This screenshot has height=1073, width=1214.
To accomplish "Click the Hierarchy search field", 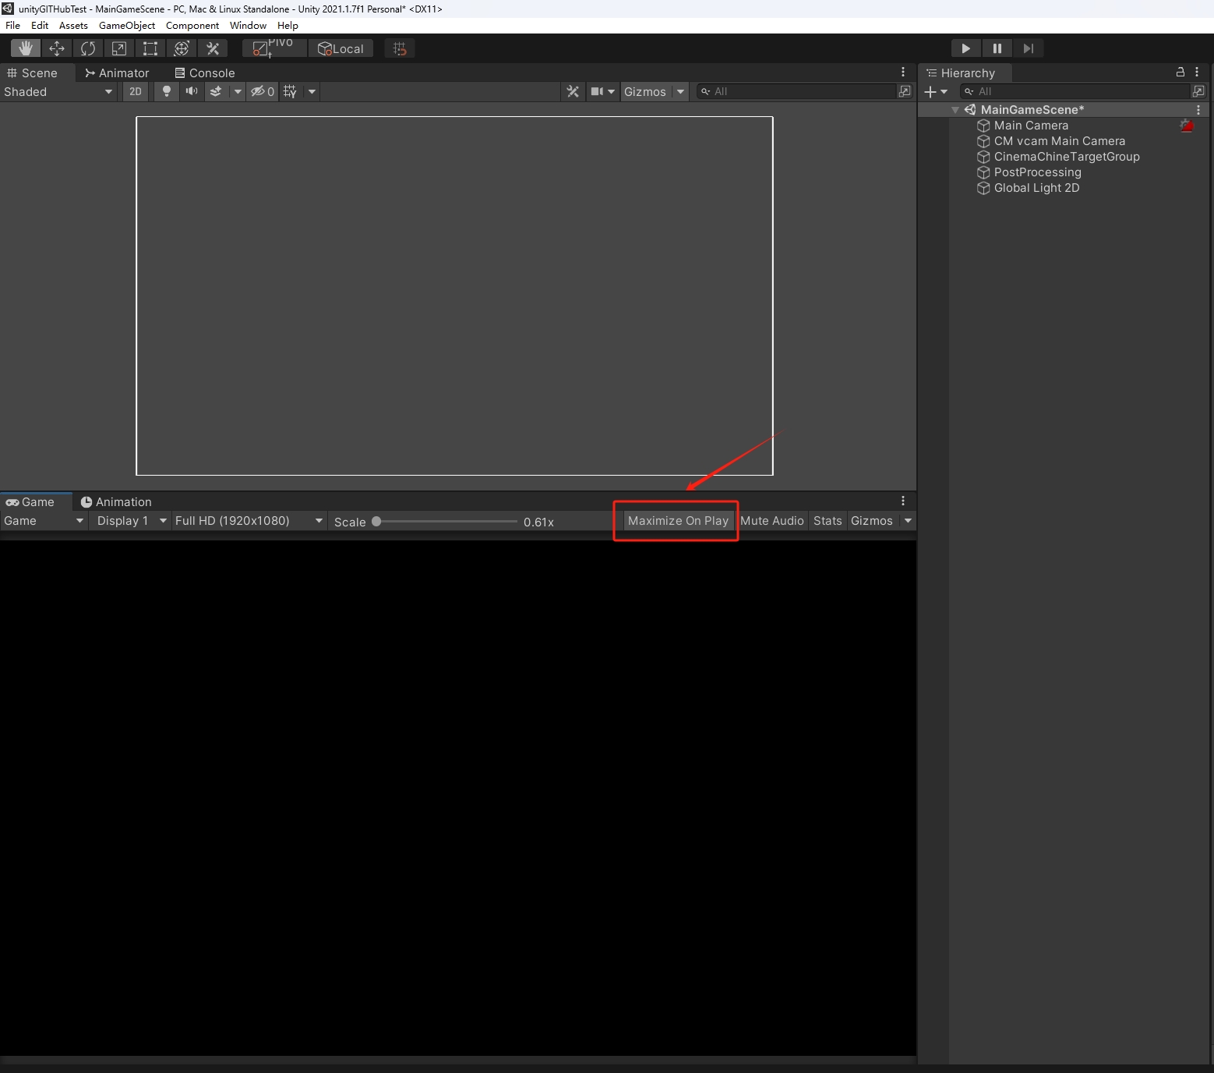I will [1075, 91].
